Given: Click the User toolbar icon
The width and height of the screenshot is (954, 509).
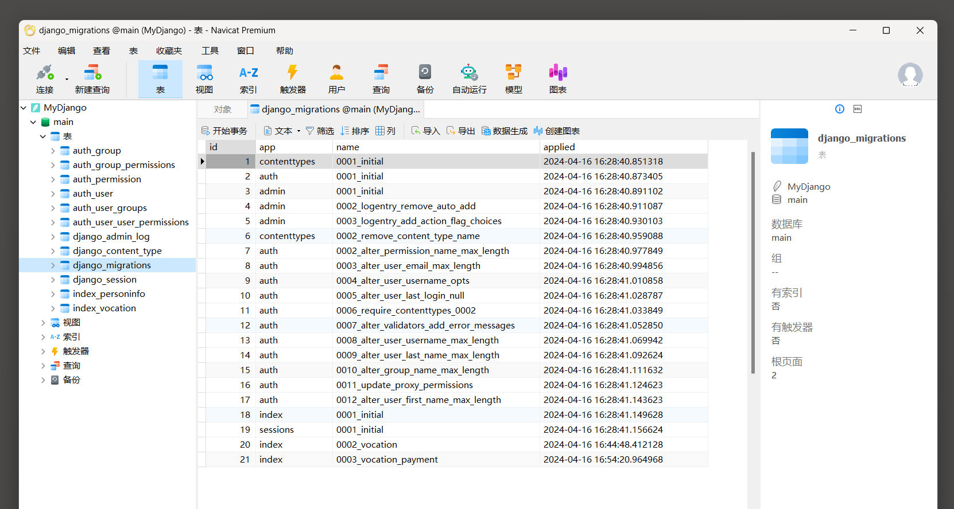Looking at the screenshot, I should tap(337, 79).
